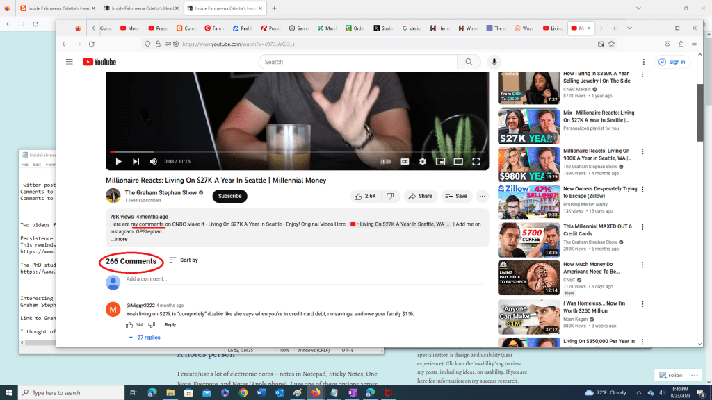Switch the player to theater mode
Viewport: 712px width, 400px height.
click(x=458, y=161)
